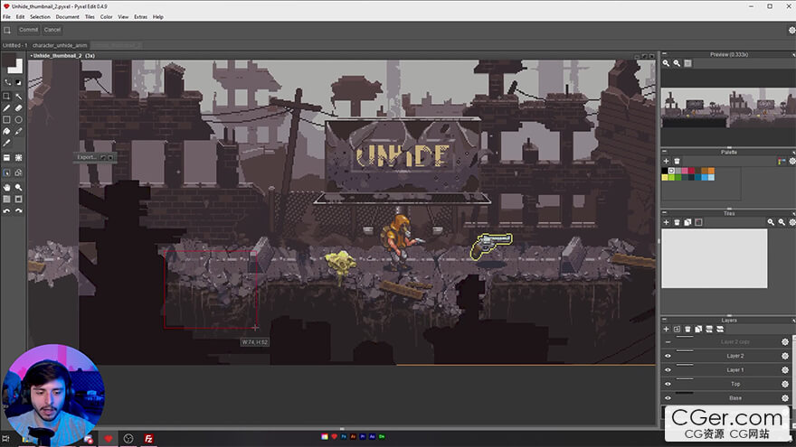Screen dimensions: 796x447
Task: Click the Commit button
Action: 28,30
